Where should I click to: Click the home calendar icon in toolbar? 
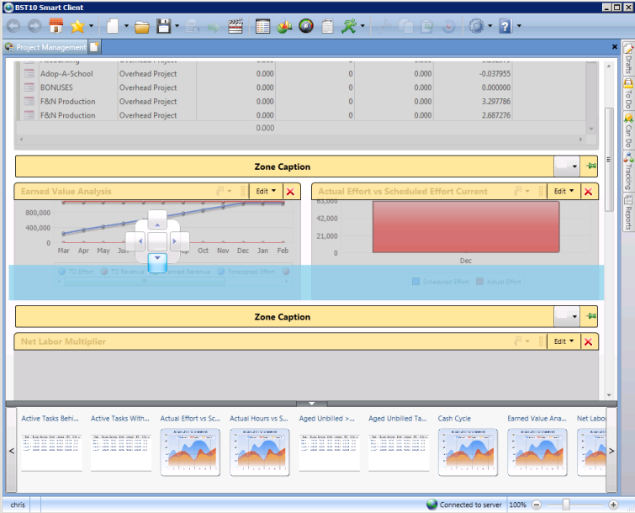coord(56,26)
